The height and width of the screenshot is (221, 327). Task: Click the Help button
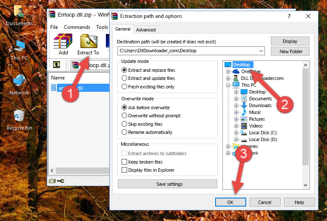tap(299, 202)
